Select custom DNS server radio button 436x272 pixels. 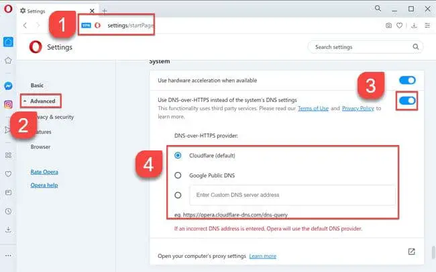tap(178, 195)
